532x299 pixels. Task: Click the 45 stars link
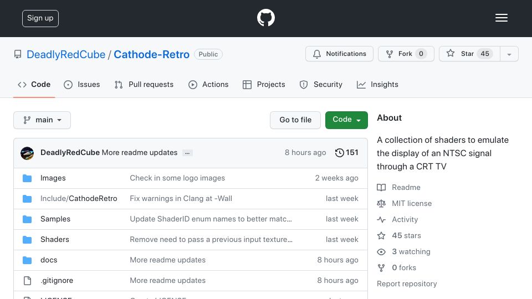click(406, 236)
